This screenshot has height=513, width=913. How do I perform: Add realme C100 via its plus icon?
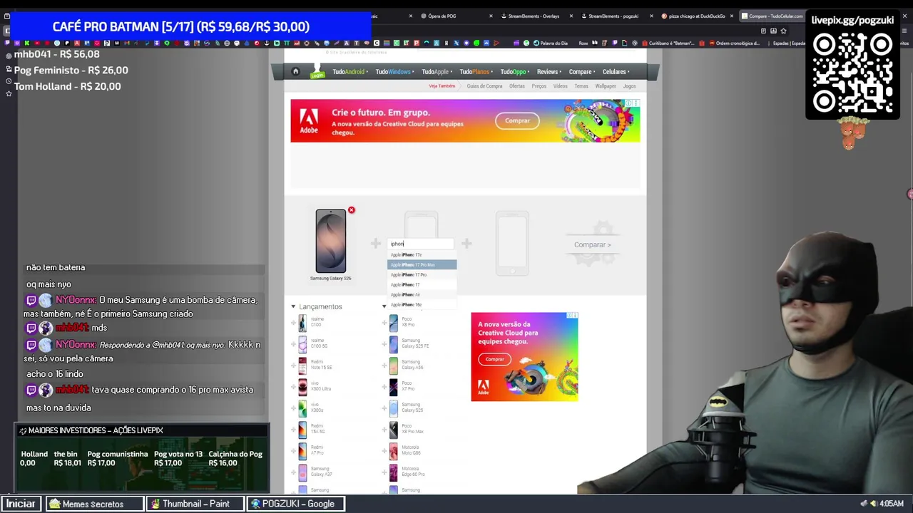click(293, 323)
